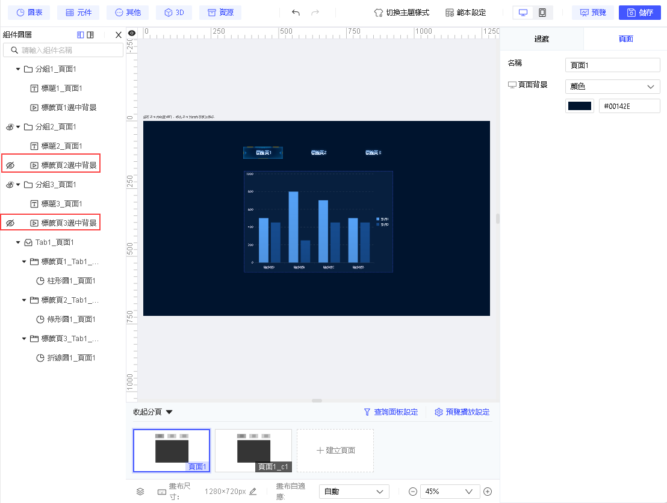Screen dimensions: 667x503
Task: Toggle visibility of group 分組2_頁面1
Action: (10, 127)
